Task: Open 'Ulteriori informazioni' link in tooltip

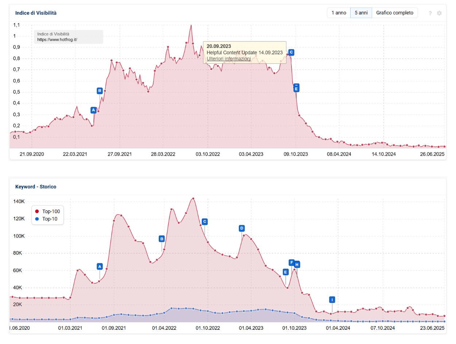Action: [x=228, y=59]
